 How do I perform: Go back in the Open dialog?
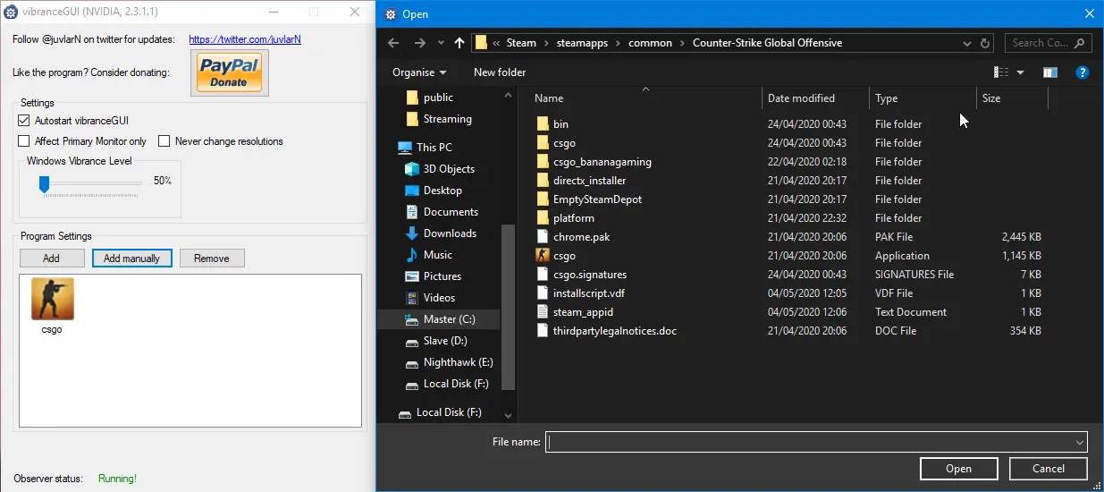[x=393, y=43]
